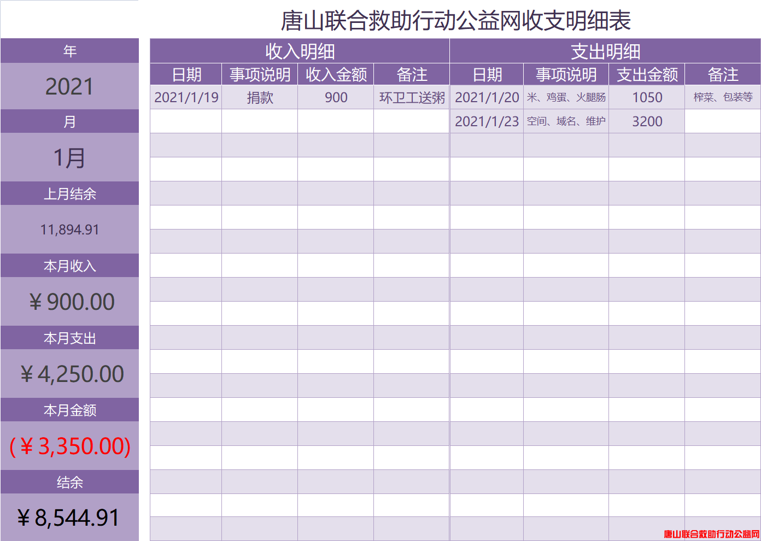Select the 空间、域名、维护 expense description cell
The image size is (761, 541).
tap(566, 121)
